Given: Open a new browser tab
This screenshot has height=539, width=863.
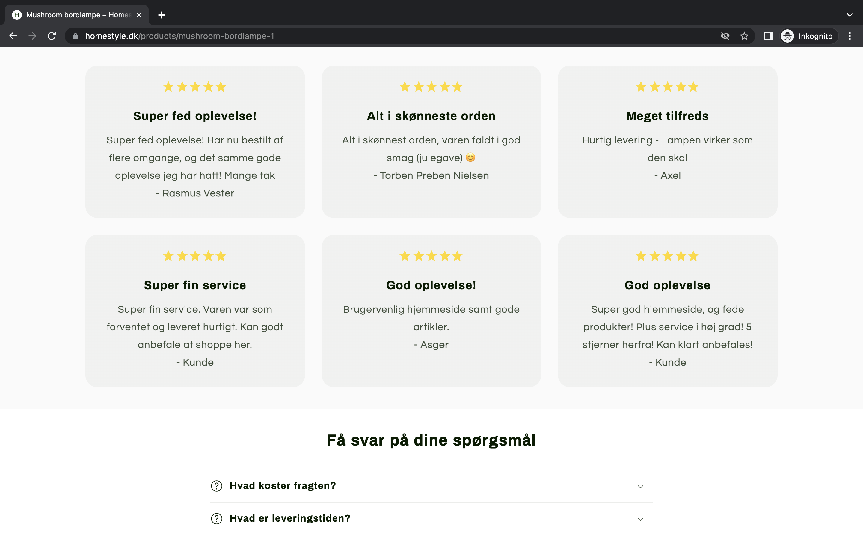Looking at the screenshot, I should (x=162, y=15).
